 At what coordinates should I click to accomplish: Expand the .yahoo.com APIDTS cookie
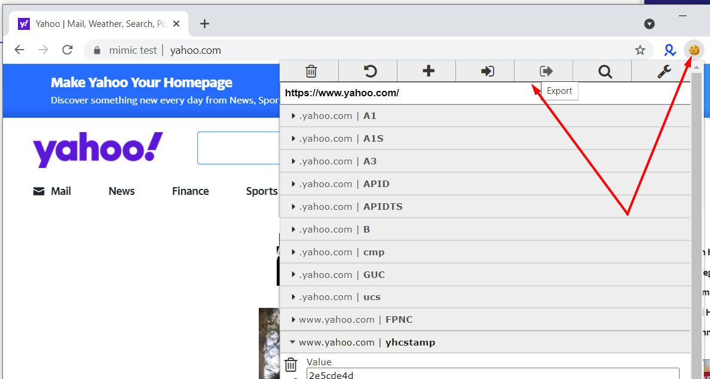click(x=485, y=206)
